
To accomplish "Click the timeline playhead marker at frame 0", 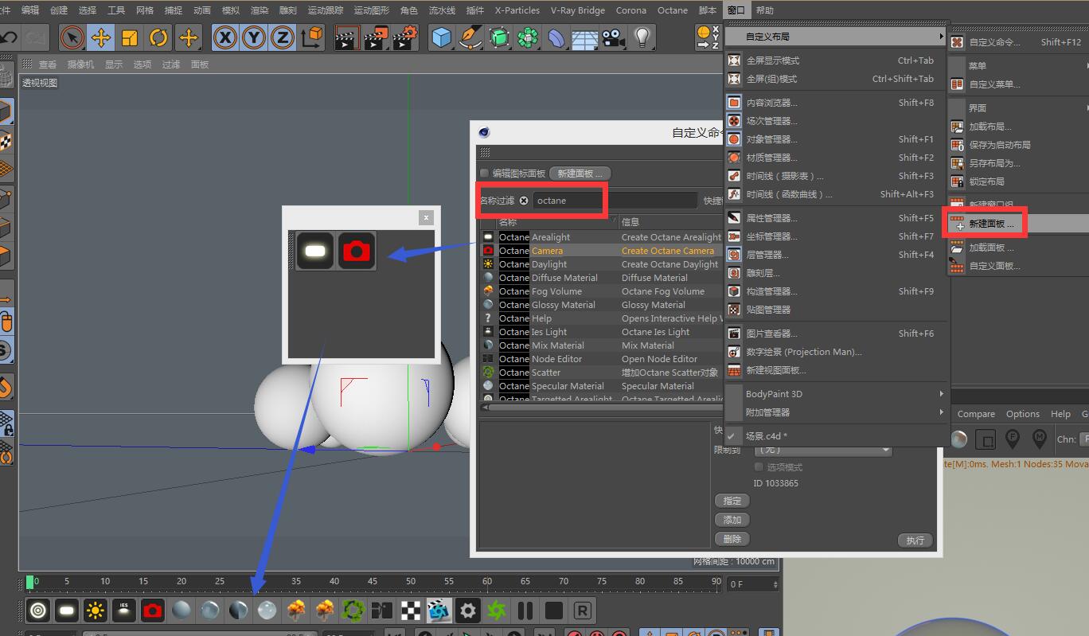I will 30,583.
